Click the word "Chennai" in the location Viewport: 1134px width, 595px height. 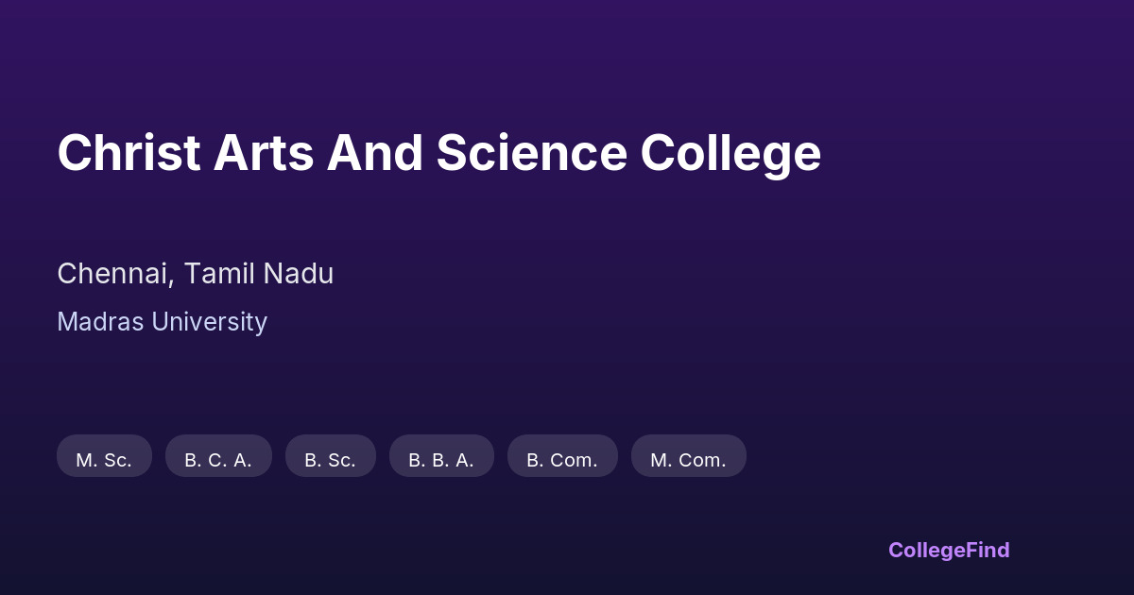pyautogui.click(x=114, y=274)
